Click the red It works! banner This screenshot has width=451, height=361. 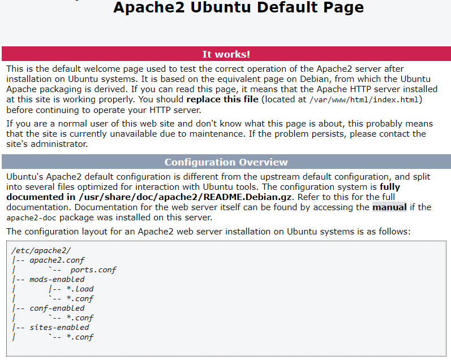click(226, 54)
